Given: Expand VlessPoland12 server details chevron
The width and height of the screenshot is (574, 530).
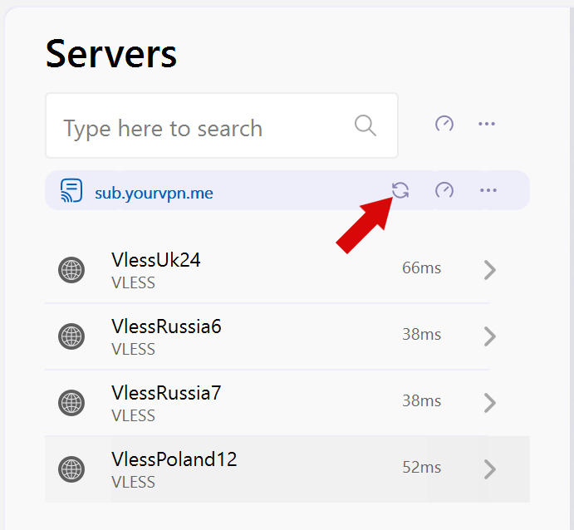Looking at the screenshot, I should point(489,469).
